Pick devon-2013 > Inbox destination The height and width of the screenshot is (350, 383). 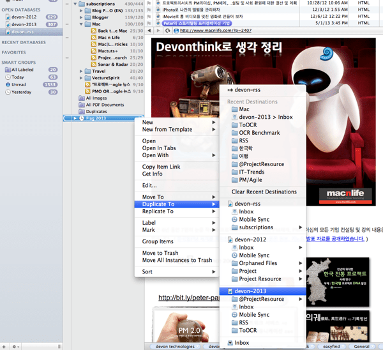(x=266, y=117)
